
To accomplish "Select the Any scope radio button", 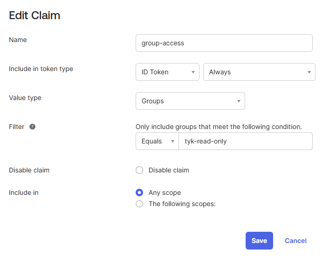I will 139,193.
